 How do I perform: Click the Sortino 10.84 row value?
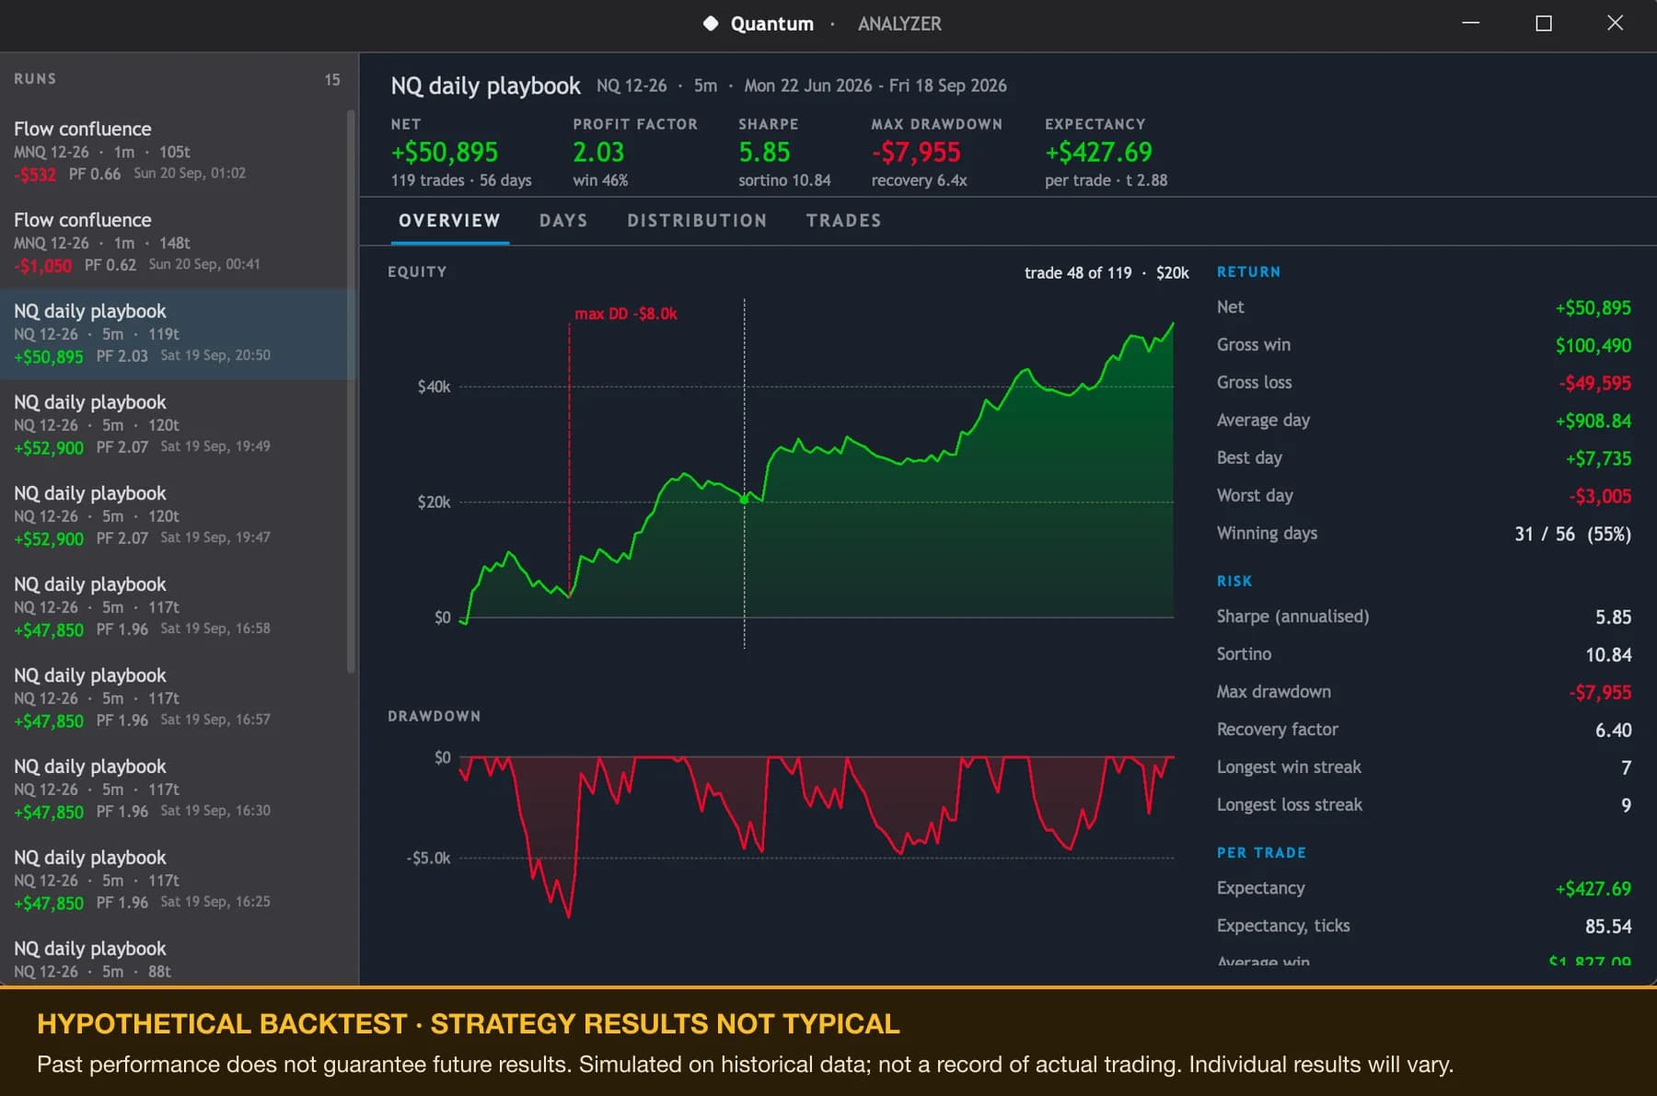(1608, 654)
